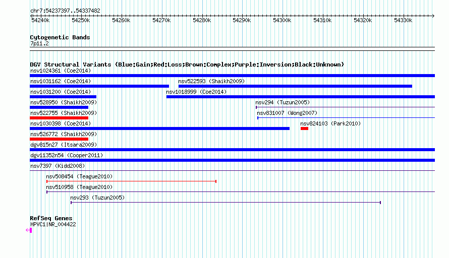The width and height of the screenshot is (449, 258).
Task: Click the 54330k ruler tick
Action: (403, 20)
